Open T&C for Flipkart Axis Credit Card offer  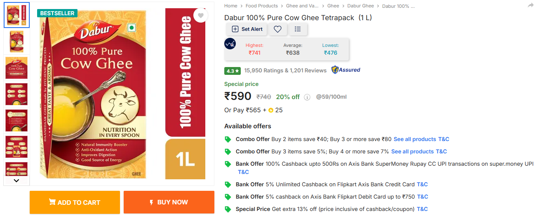422,184
